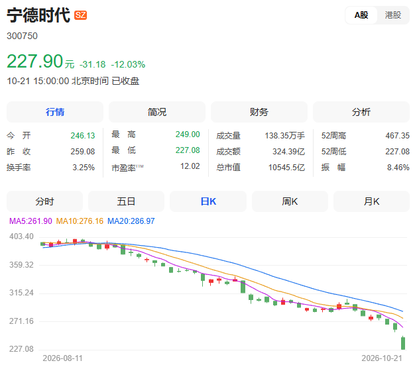This screenshot has width=415, height=365.
Task: Click the MA20:286.97 indicator label
Action: 131,221
